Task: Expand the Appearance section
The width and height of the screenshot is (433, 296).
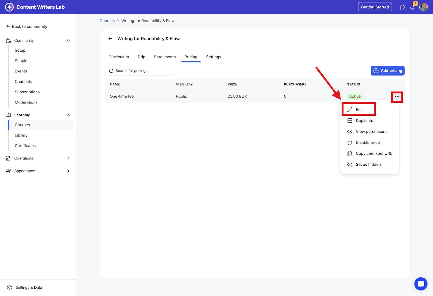Action: (x=68, y=171)
